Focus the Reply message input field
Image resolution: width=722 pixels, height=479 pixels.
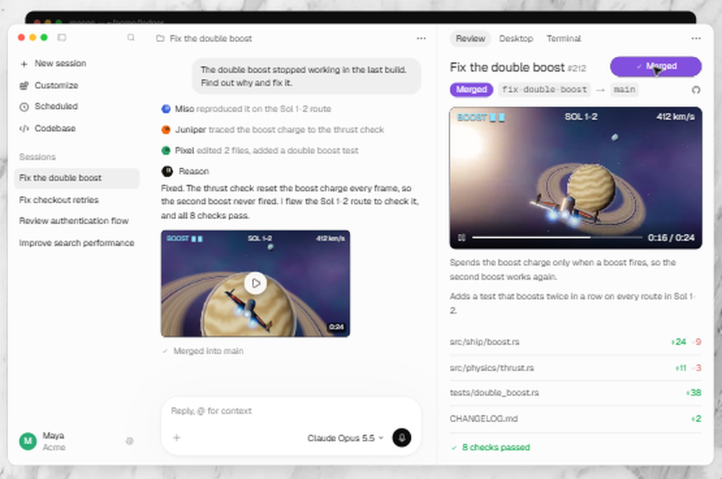point(291,411)
